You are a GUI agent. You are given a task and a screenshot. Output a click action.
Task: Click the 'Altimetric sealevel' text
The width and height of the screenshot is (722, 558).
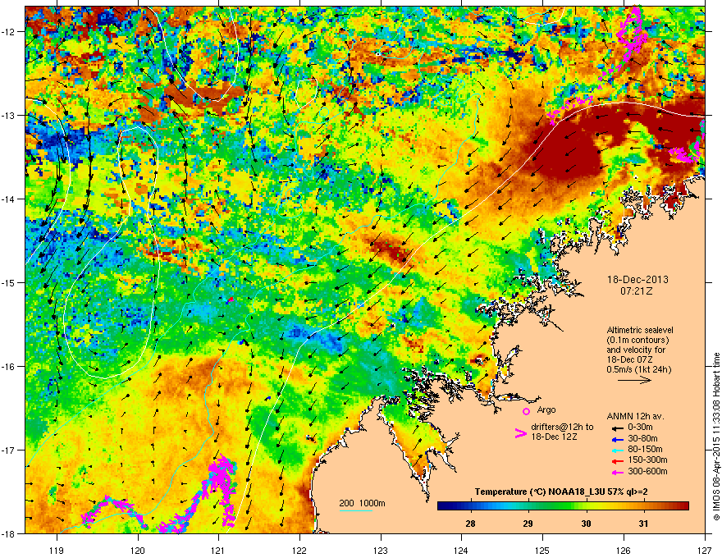(640, 330)
